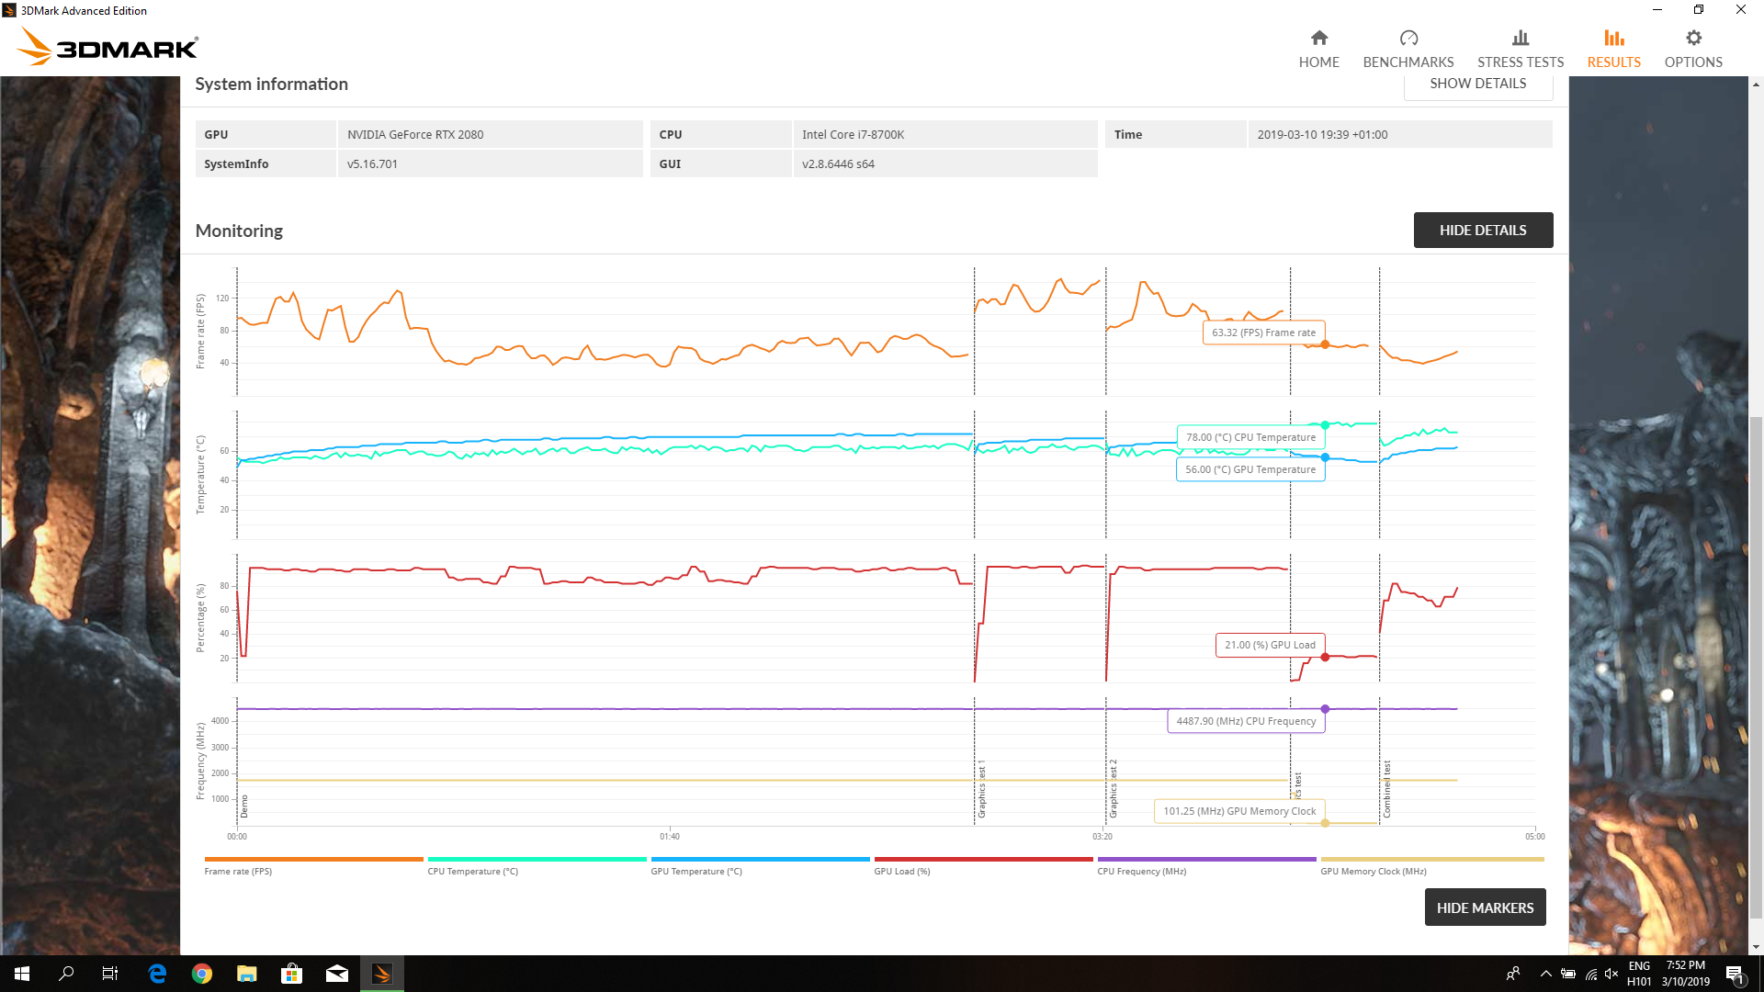Click the 56.00 GPU Temperature tooltip

1250,469
